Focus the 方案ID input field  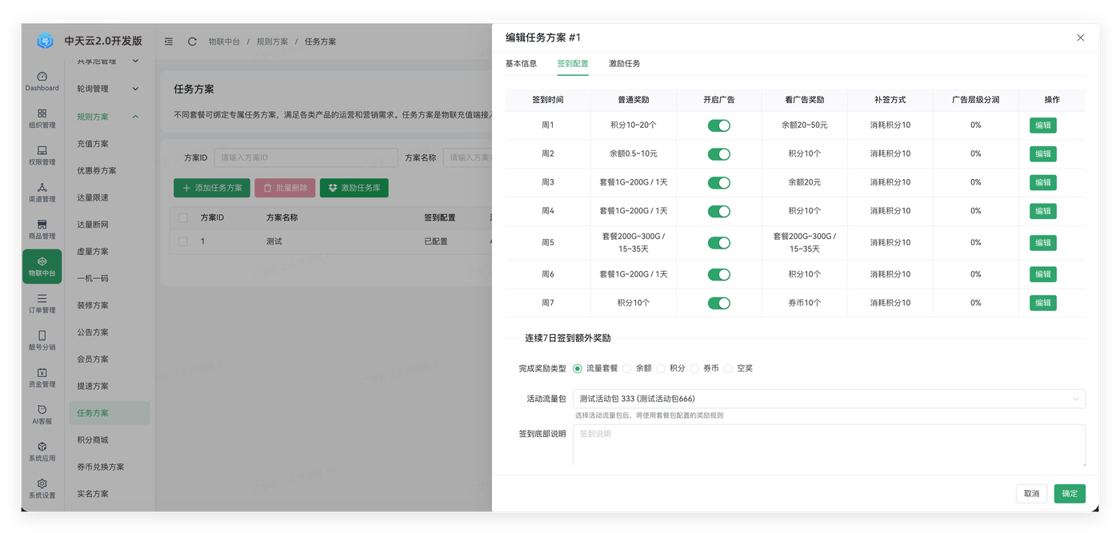point(306,157)
